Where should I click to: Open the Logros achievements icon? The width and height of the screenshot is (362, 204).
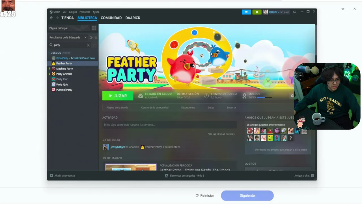(244, 96)
